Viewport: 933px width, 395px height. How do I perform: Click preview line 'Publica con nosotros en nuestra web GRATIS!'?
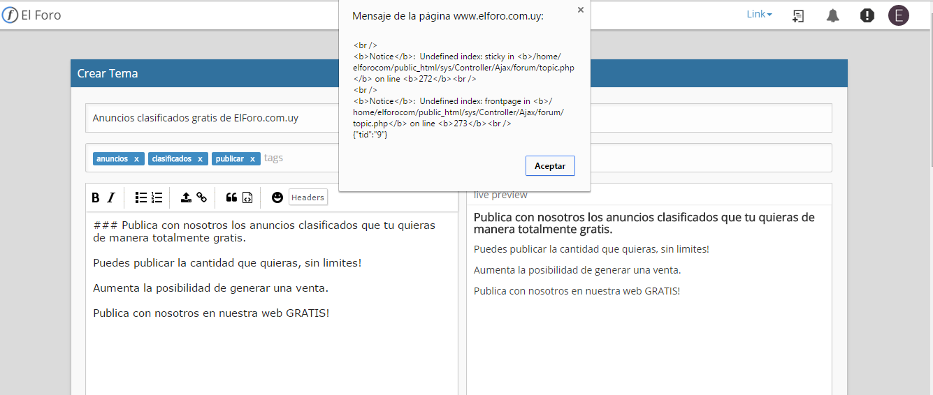click(x=577, y=291)
